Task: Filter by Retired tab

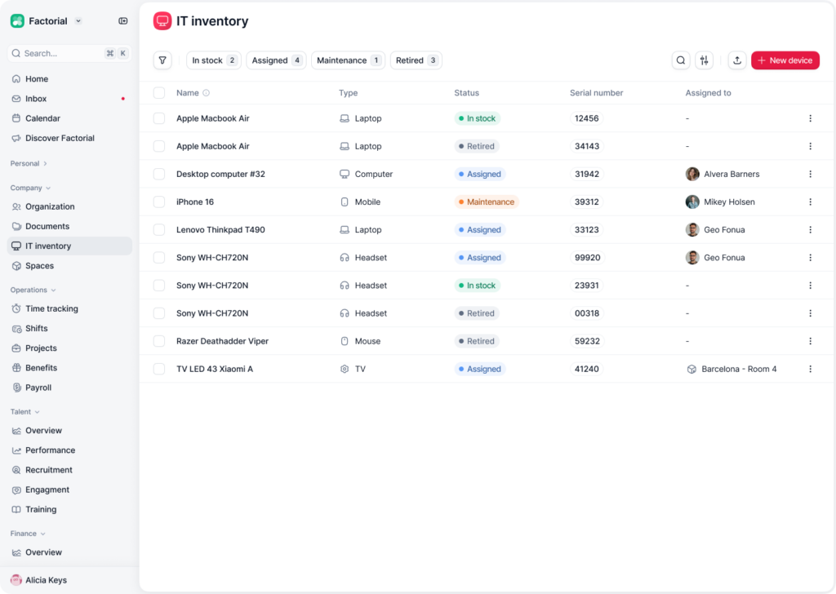Action: (416, 60)
